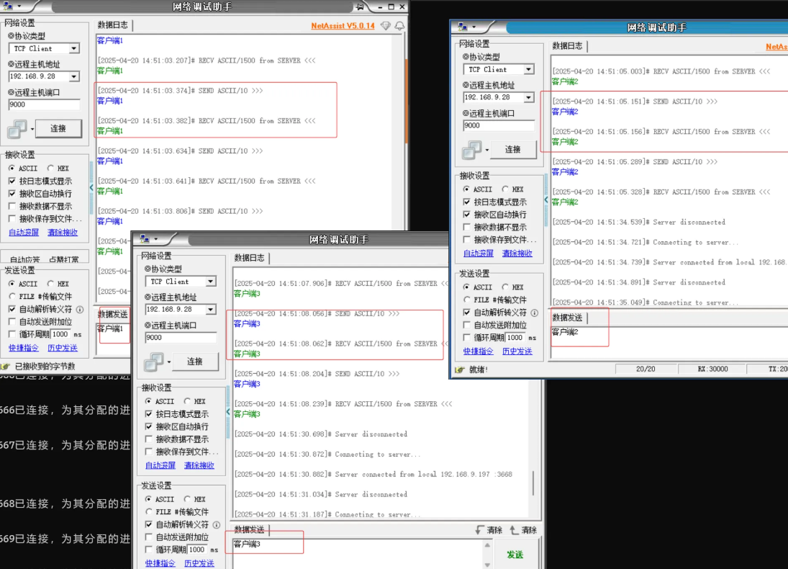Collapse the side panel arrow in the 客户端2 window

[546, 200]
